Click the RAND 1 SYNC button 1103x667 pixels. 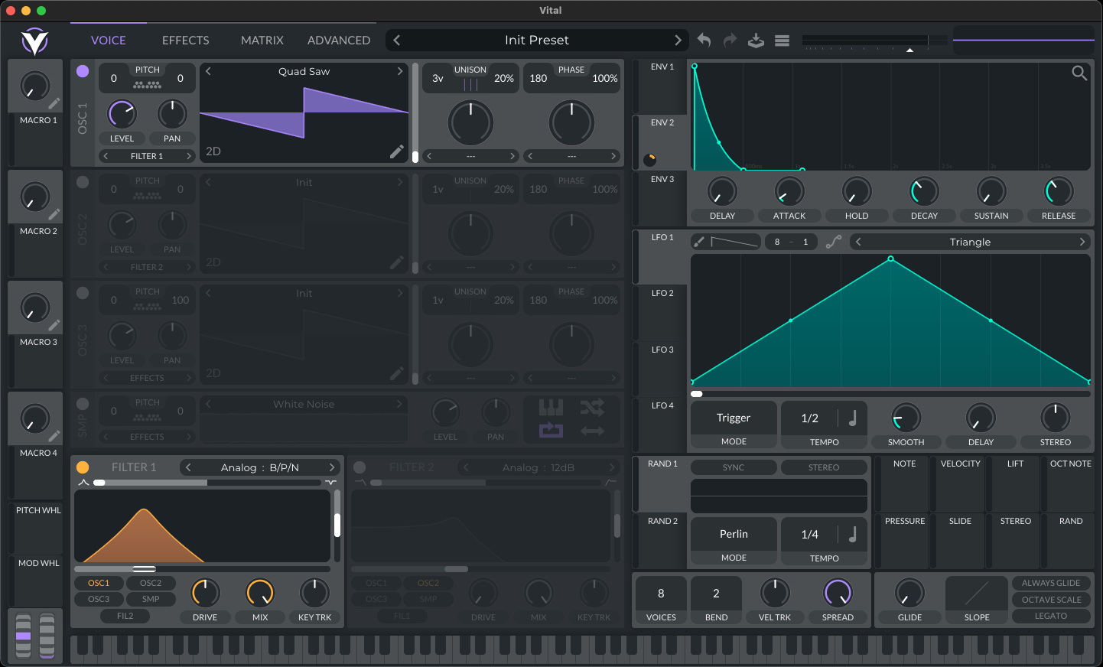(x=734, y=467)
